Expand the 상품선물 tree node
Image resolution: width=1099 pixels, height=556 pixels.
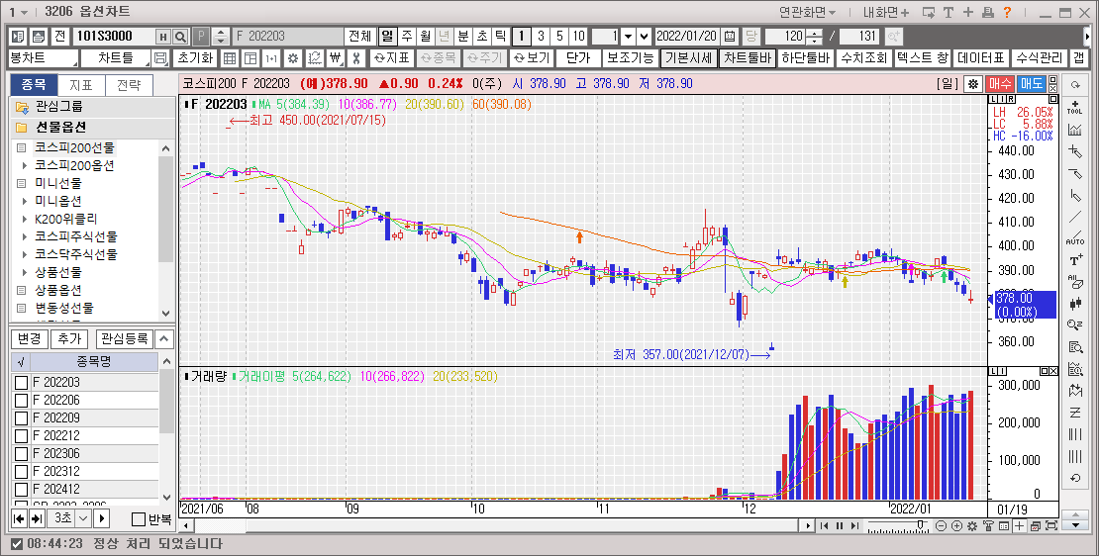coord(25,272)
